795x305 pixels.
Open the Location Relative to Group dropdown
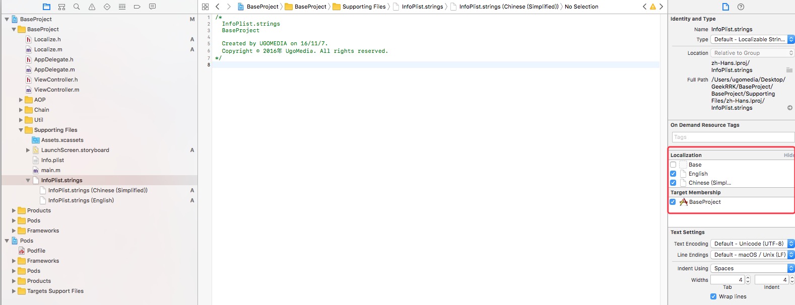click(x=752, y=53)
